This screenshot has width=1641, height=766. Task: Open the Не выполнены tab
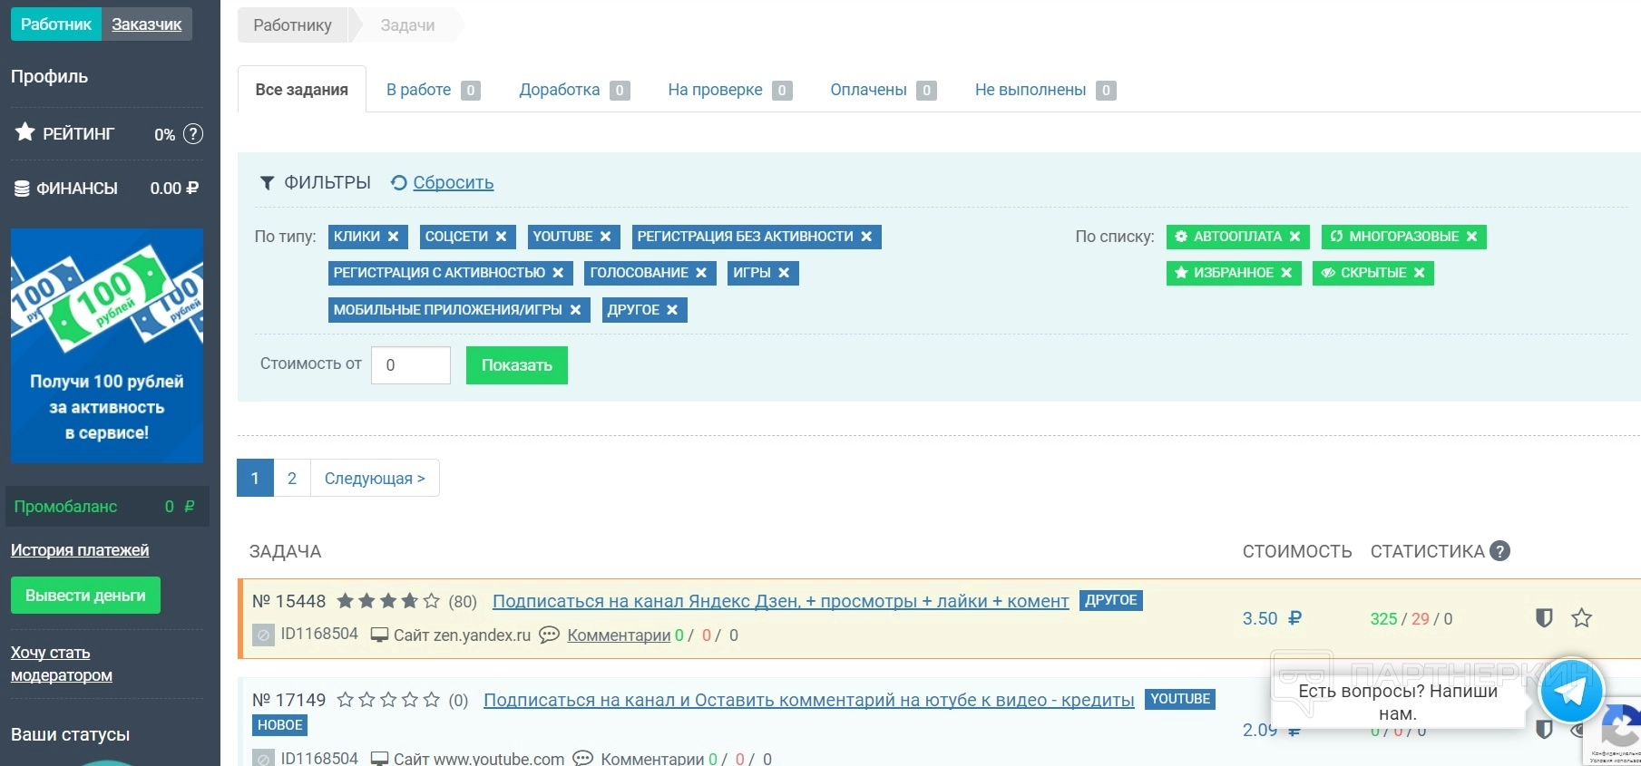coord(1045,90)
